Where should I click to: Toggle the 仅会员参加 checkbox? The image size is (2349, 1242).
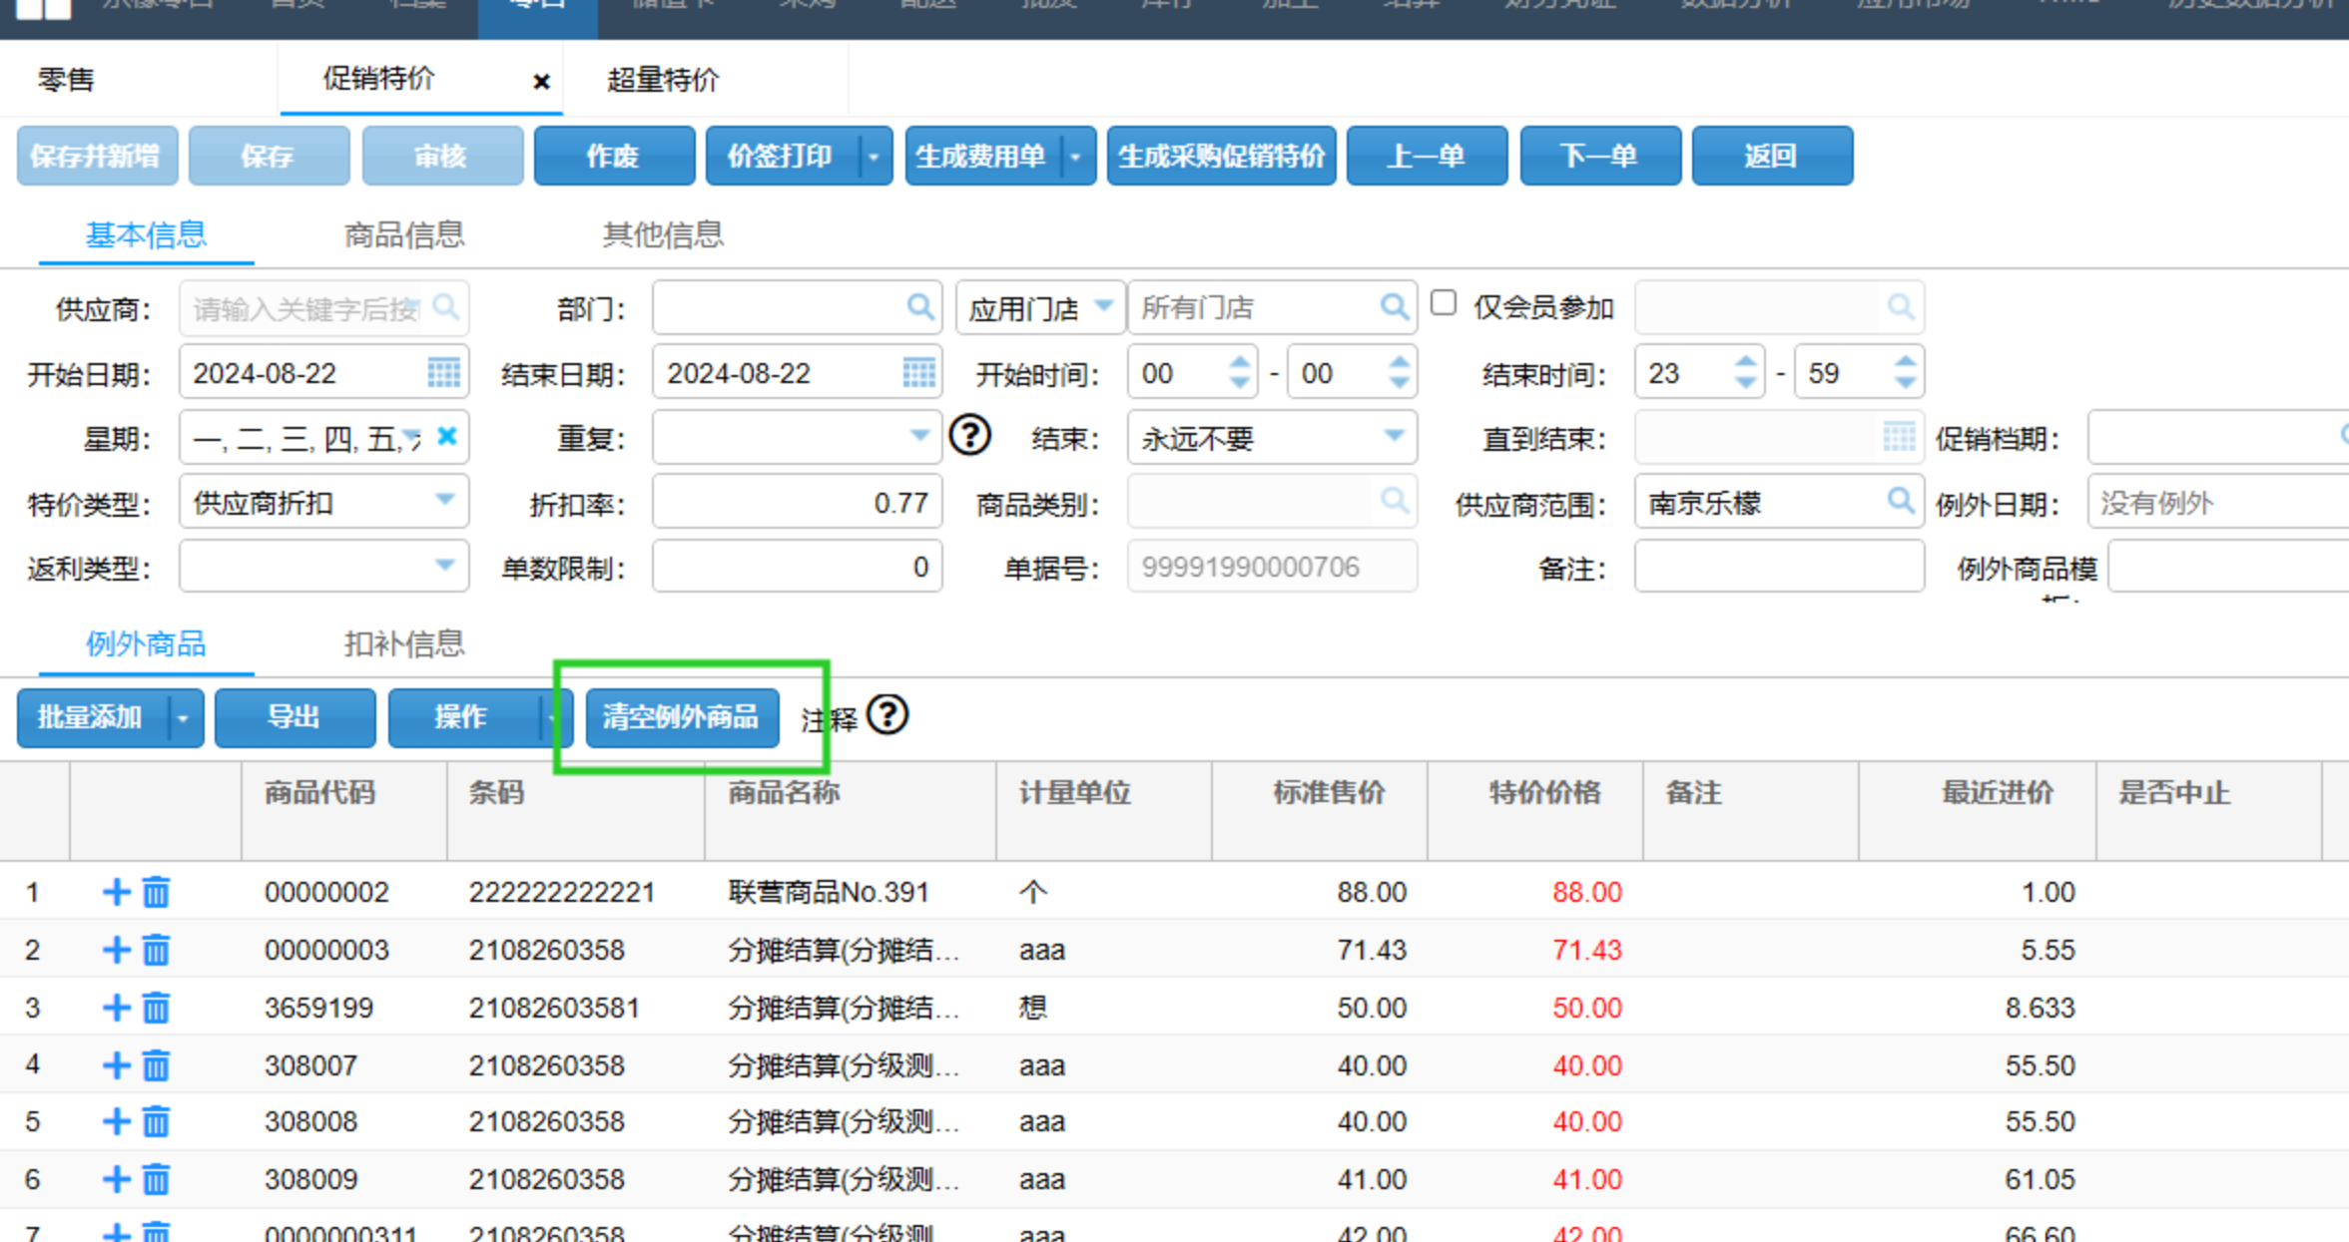point(1444,303)
